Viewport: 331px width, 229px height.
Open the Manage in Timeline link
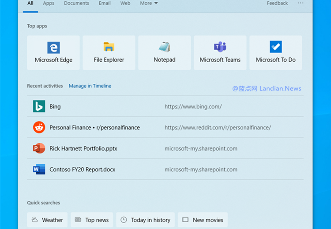click(x=90, y=86)
